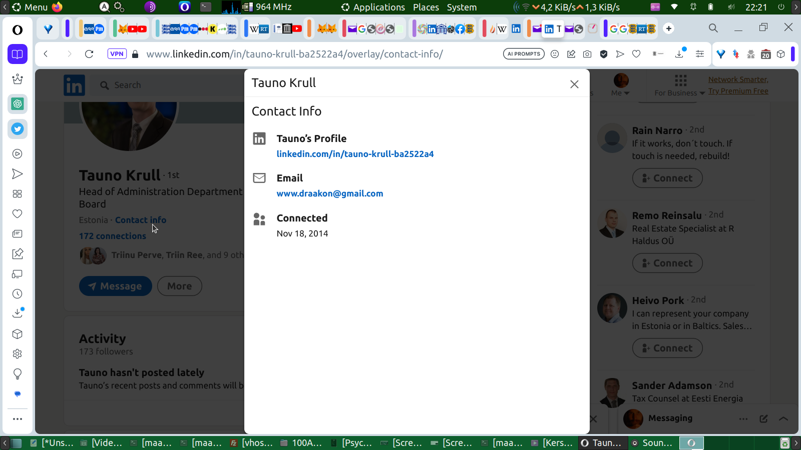The image size is (801, 450).
Task: Open the browser downloads icon in toolbar
Action: [x=679, y=54]
